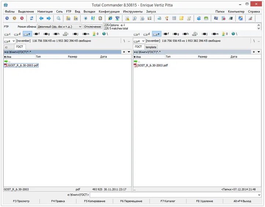Click the green drive toolbar icon
265x207 pixels.
[x=206, y=18]
